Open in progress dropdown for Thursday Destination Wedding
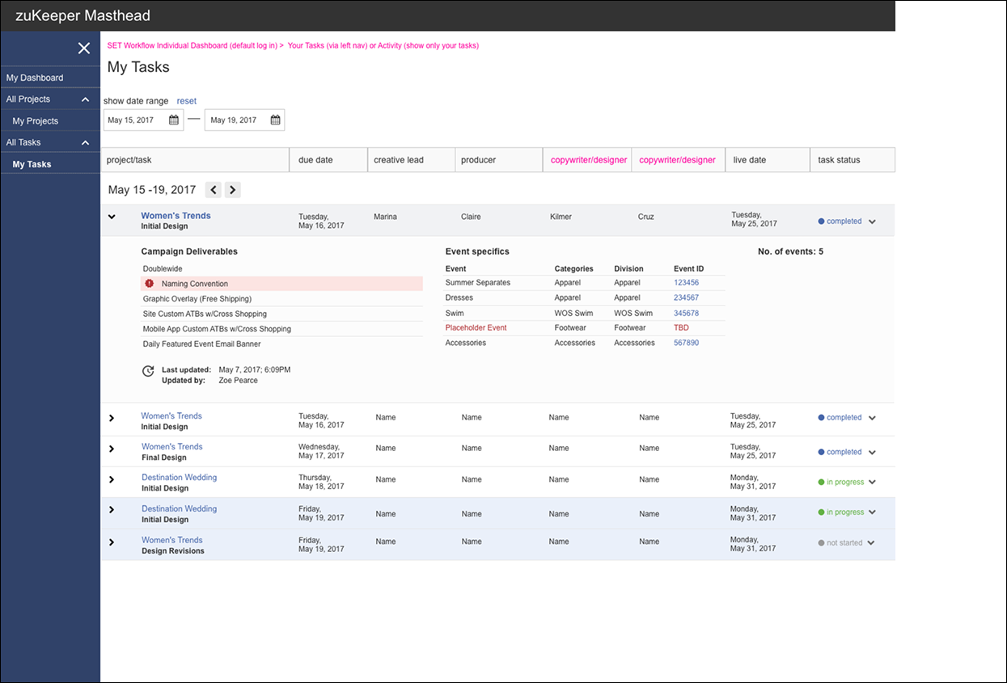The height and width of the screenshot is (683, 1007). tap(872, 483)
